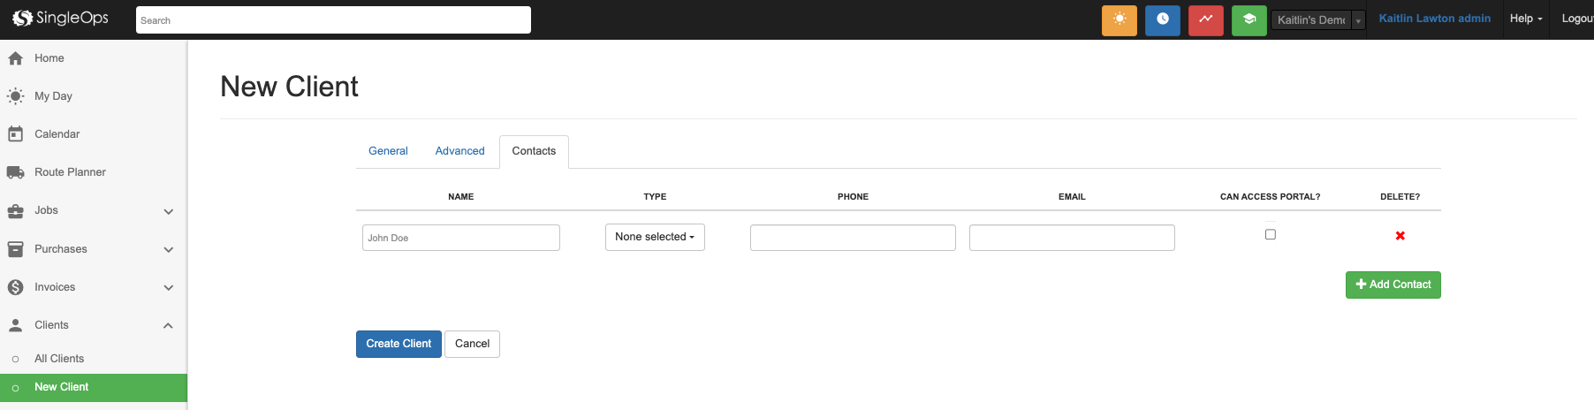
Task: Click the green graduation cap icon button
Action: 1249,19
